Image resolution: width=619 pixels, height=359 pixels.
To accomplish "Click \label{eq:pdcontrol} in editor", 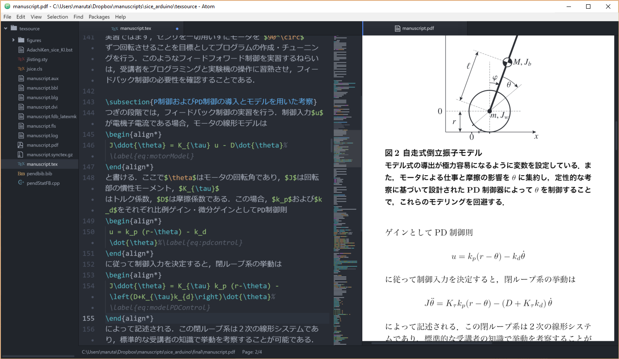I will [x=202, y=243].
